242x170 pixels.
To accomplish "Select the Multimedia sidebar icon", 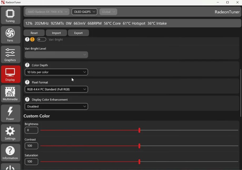I will pyautogui.click(x=10, y=94).
